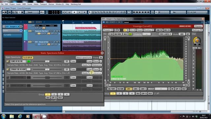Toggle the Cycle loop button in the transport

[x=70, y=12]
